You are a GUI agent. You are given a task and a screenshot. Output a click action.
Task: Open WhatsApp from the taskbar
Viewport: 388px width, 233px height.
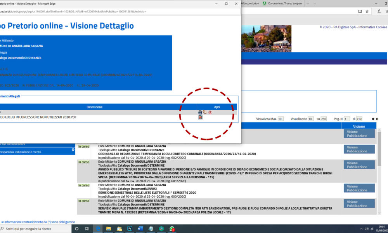pyautogui.click(x=172, y=229)
